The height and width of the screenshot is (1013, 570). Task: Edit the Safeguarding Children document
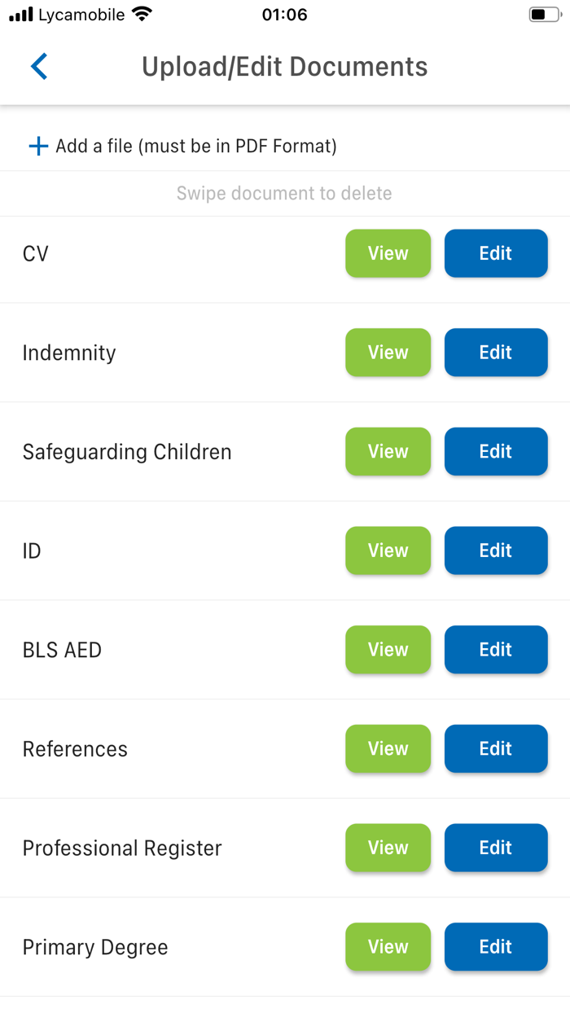(x=496, y=451)
